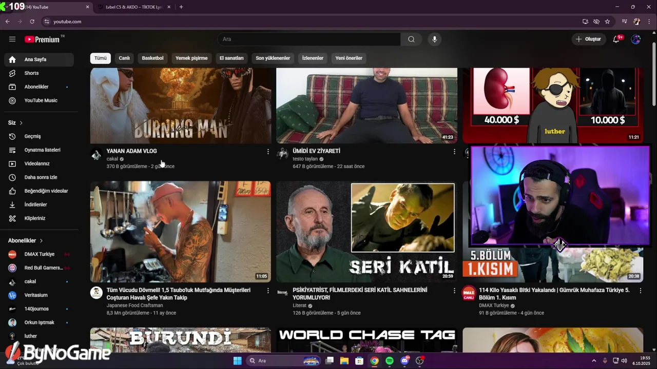Click the YouTube Premium logo

[x=42, y=39]
